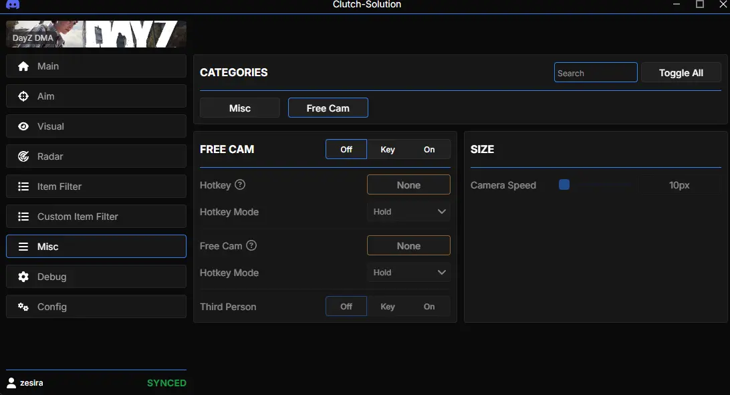Image resolution: width=730 pixels, height=395 pixels.
Task: Click the gear icon for Debug
Action: (23, 277)
